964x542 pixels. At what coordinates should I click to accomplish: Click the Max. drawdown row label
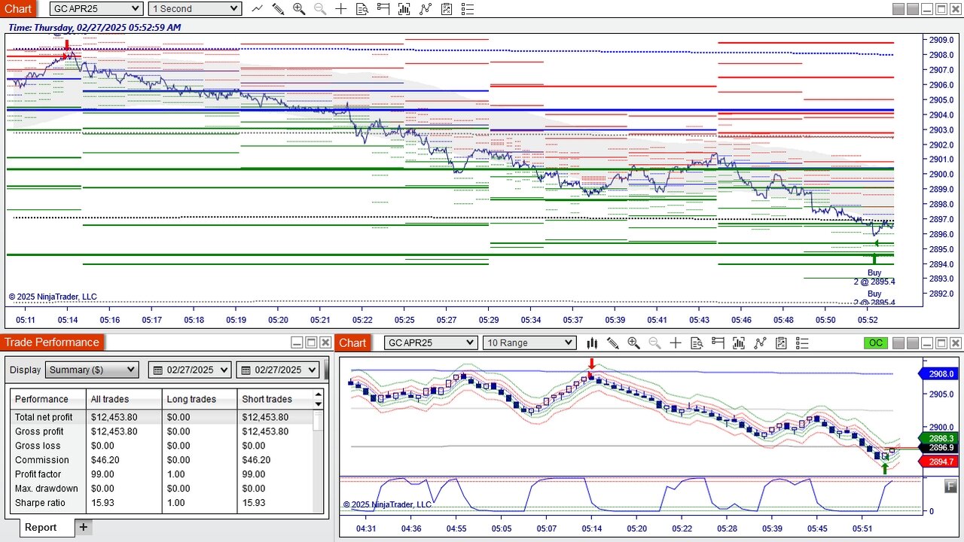pos(47,489)
